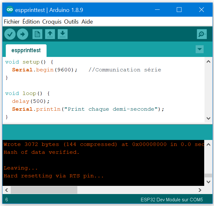Click the code editor scroll-up arrow
This screenshot has height=206, width=214.
[x=208, y=62]
